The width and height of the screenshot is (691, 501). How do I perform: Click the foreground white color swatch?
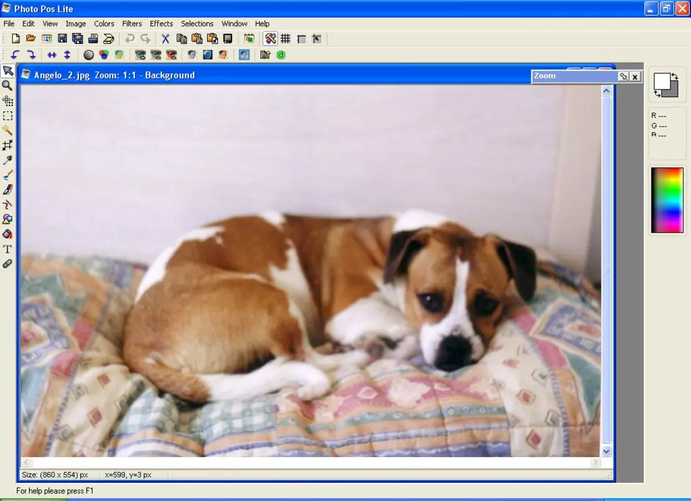pos(661,81)
